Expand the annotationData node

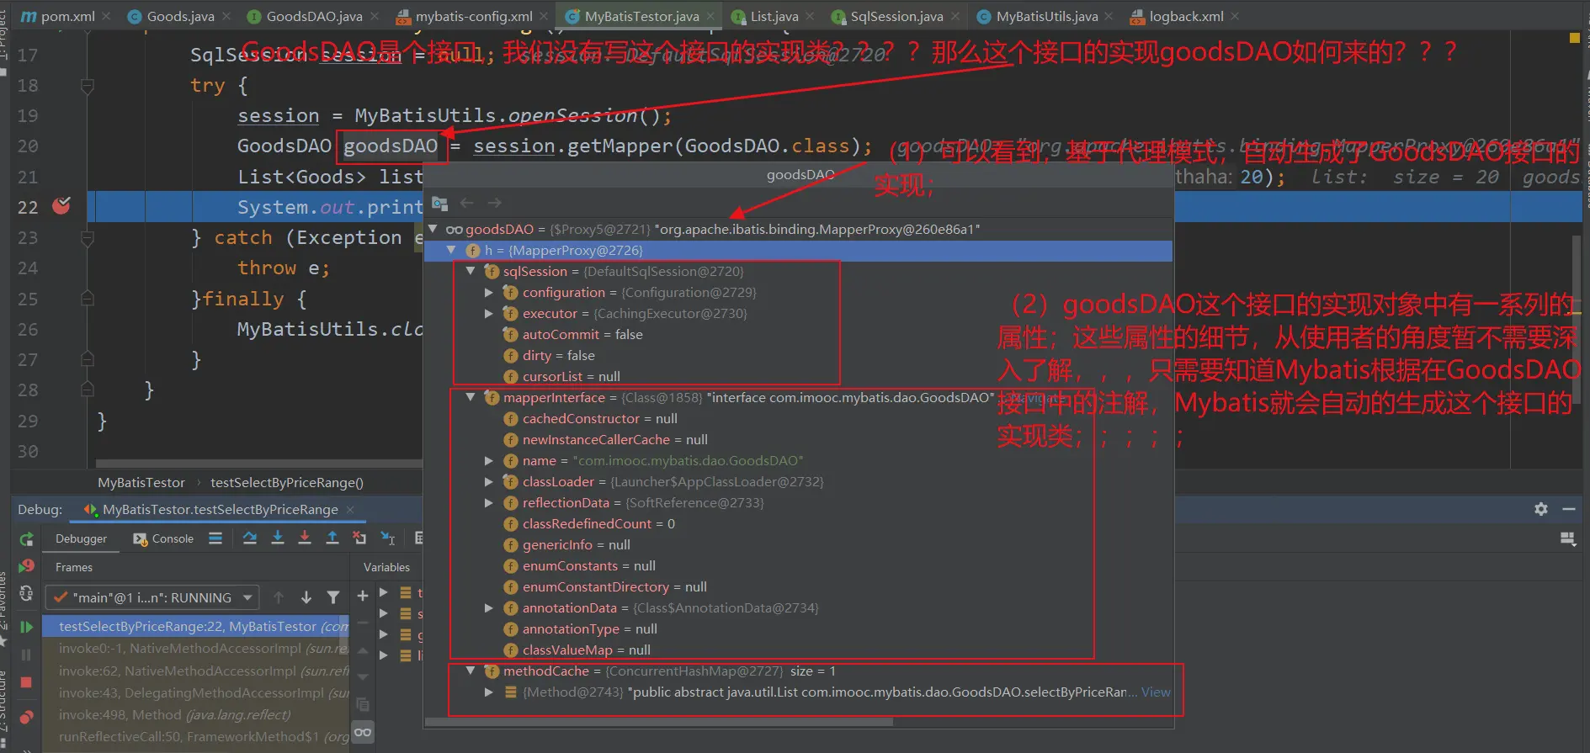pyautogui.click(x=489, y=607)
